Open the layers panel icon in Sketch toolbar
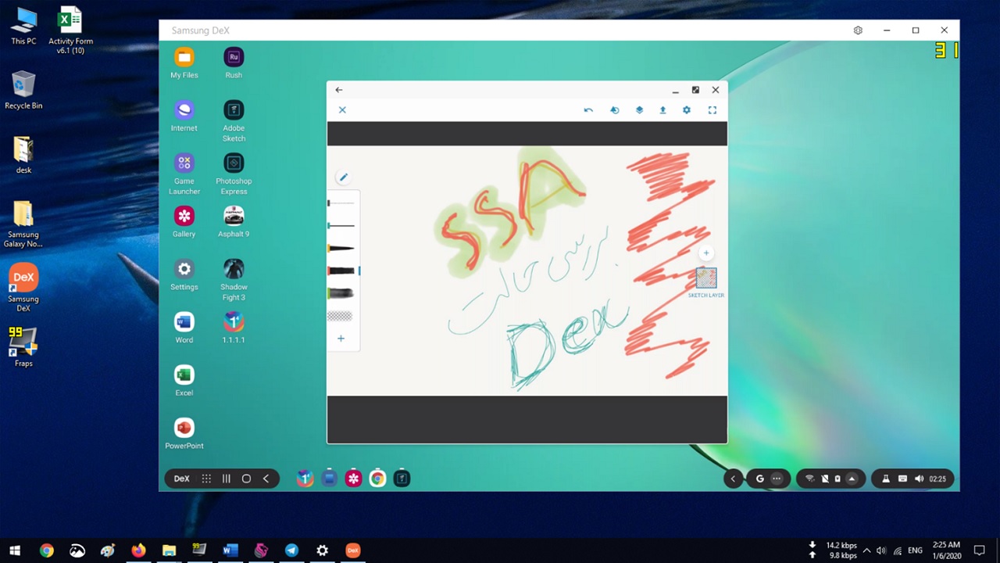This screenshot has height=563, width=1000. click(x=639, y=110)
